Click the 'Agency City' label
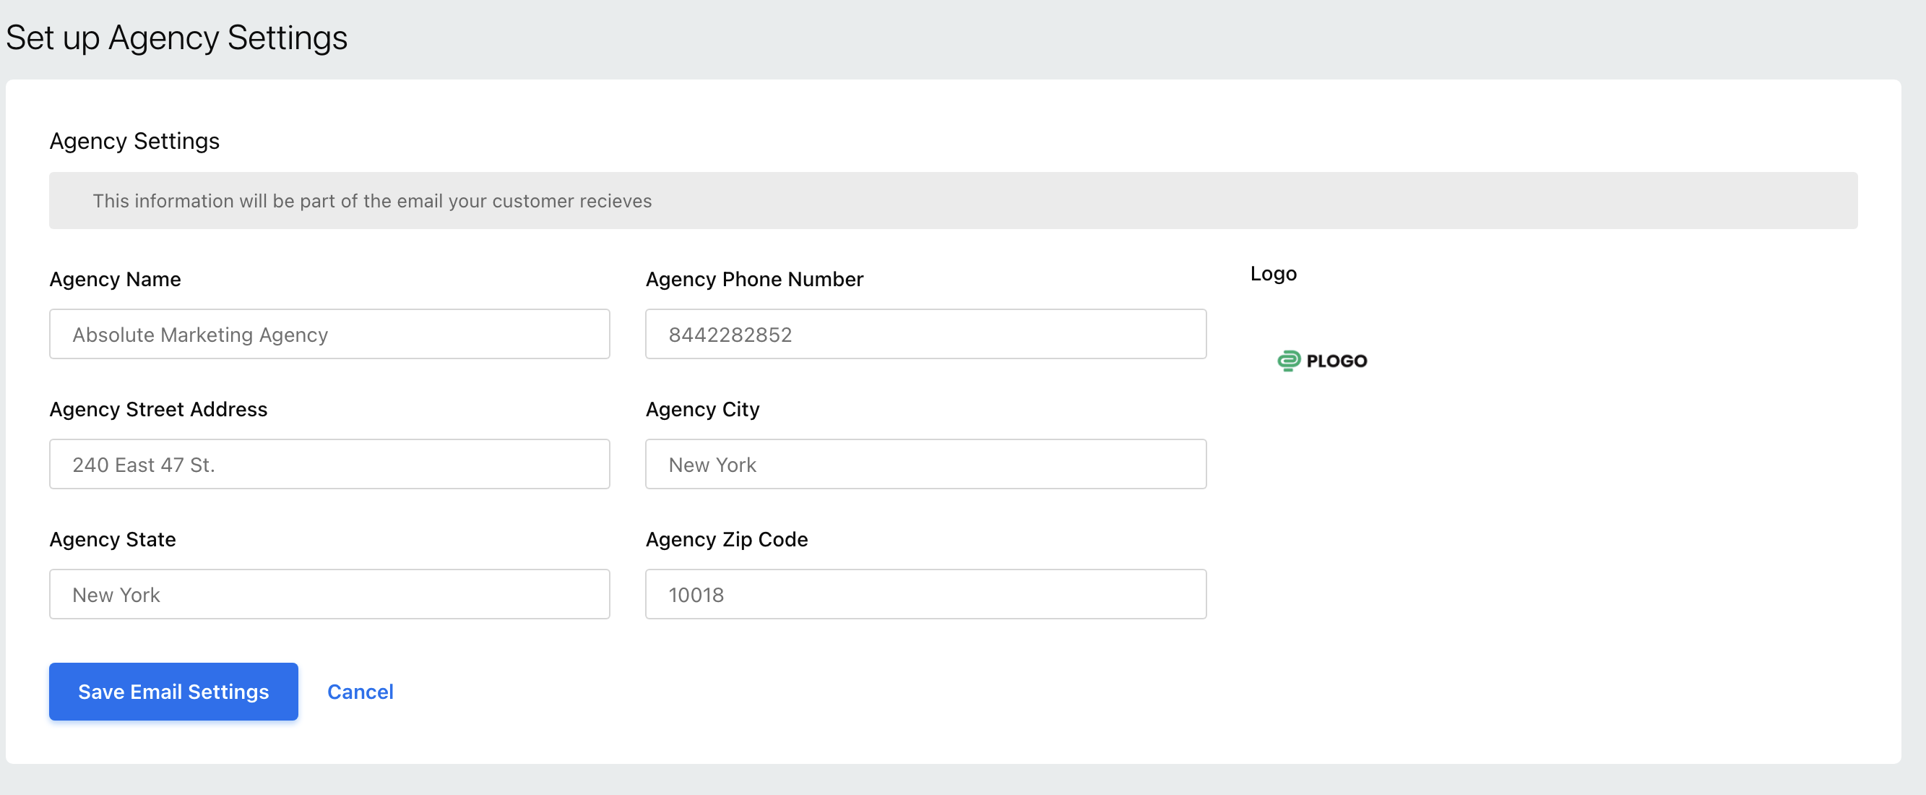Viewport: 1926px width, 795px height. click(x=703, y=409)
